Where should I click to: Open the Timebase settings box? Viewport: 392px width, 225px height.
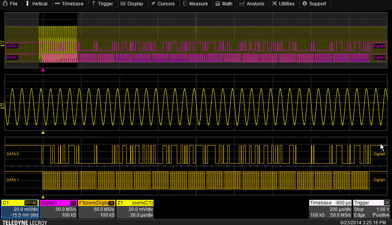tap(330, 209)
